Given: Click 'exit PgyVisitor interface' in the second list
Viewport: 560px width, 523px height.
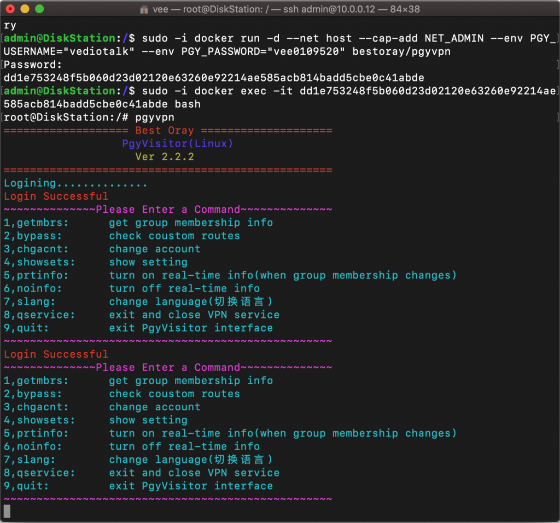Looking at the screenshot, I should tap(191, 486).
